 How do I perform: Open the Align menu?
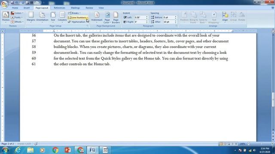(x=225, y=17)
